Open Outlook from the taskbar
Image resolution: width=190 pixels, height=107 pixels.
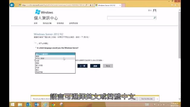pos(37,104)
